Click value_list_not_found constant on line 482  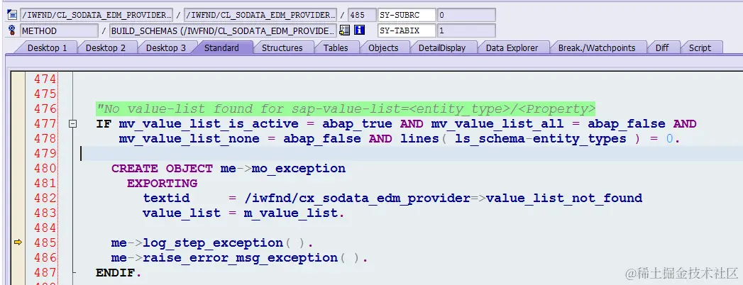point(564,198)
